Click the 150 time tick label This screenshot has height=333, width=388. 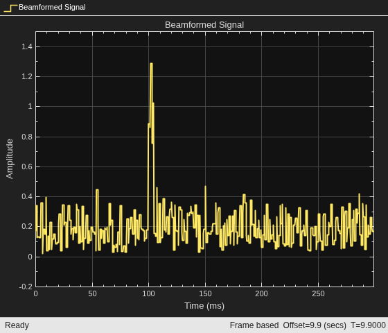pos(205,293)
